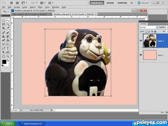This screenshot has height=126, width=168.
Task: Select the Custom Shape tool
Action: [x=8, y=52]
